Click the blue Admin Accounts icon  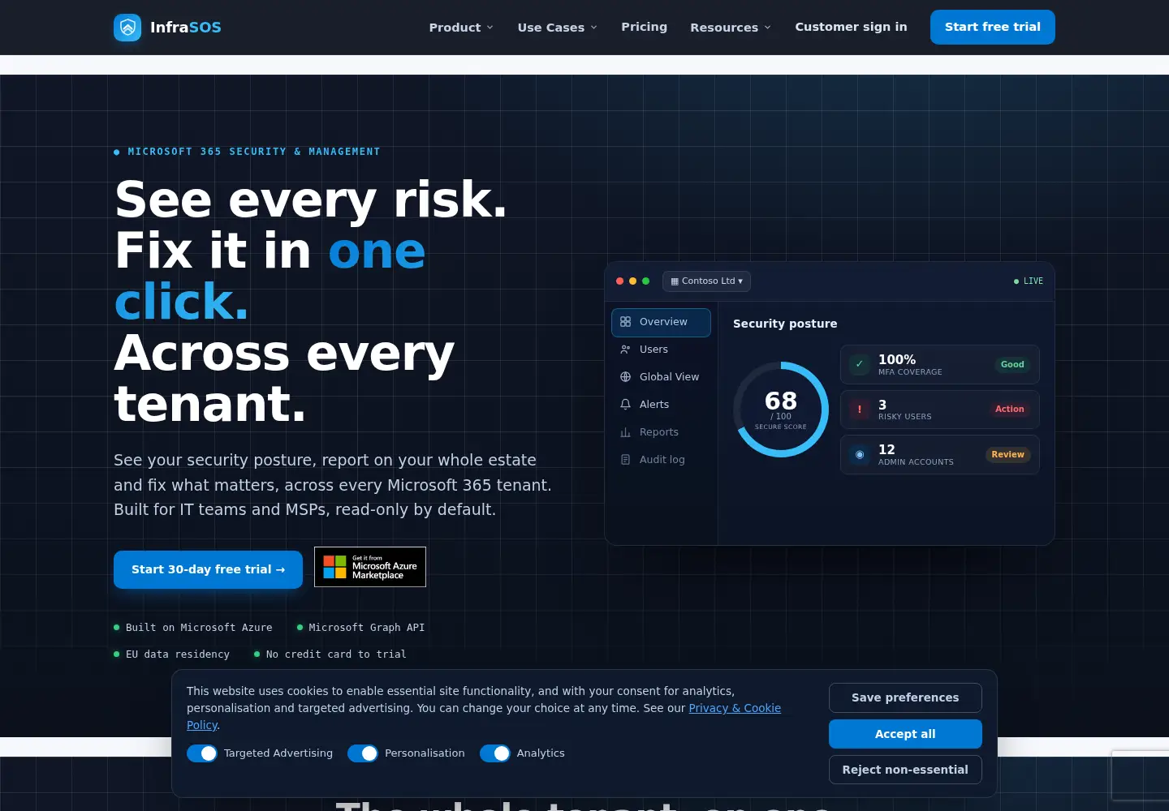860,455
